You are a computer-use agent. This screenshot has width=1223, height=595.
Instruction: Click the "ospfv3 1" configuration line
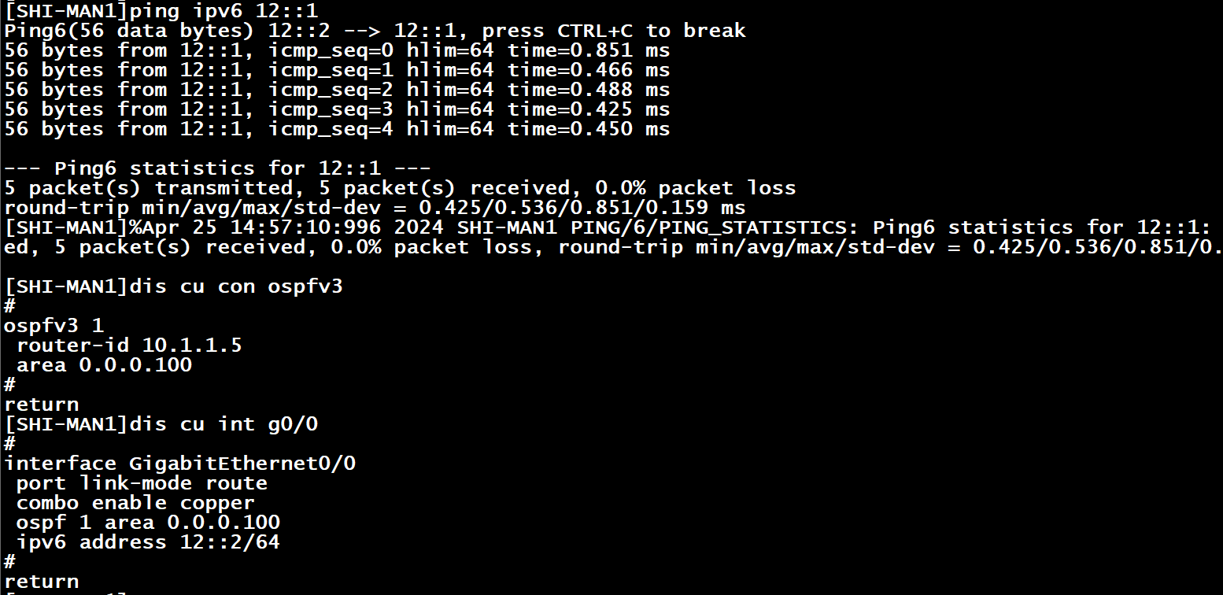[54, 326]
